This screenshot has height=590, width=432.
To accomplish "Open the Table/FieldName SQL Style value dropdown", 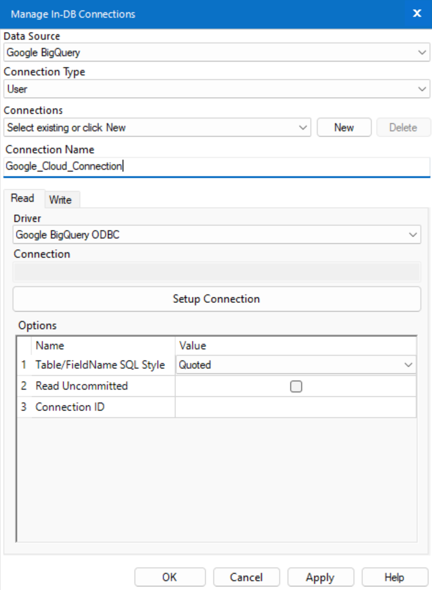I will coord(296,365).
